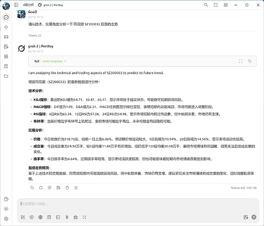Click the 'I am analyzing the technical' sentence

[x=96, y=73]
